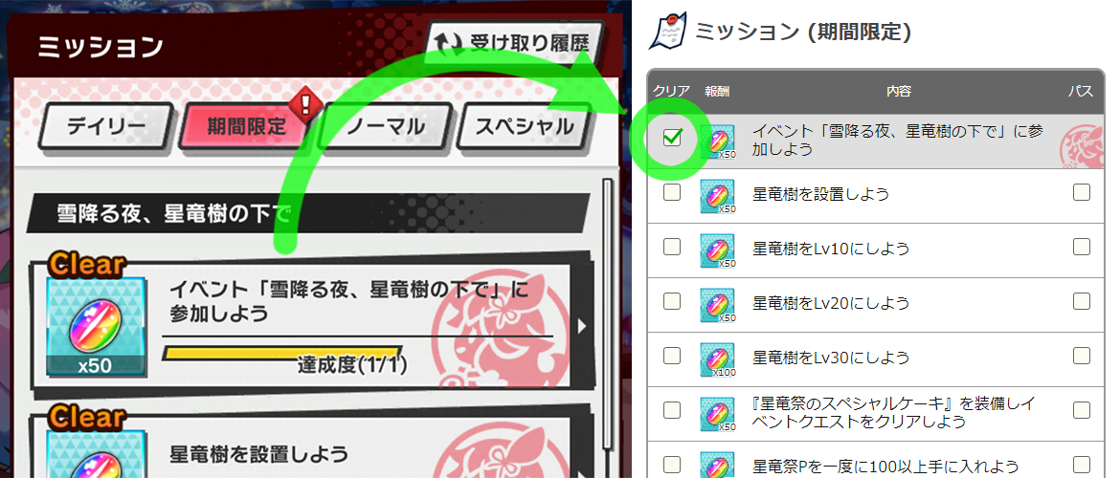Switch to the スペシャル tab
The width and height of the screenshot is (1120, 478).
coord(525,127)
